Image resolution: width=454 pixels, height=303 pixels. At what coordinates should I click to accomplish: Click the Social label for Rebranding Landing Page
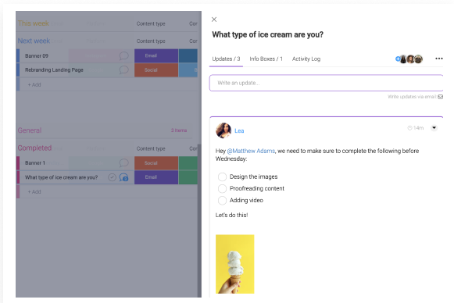(156, 70)
